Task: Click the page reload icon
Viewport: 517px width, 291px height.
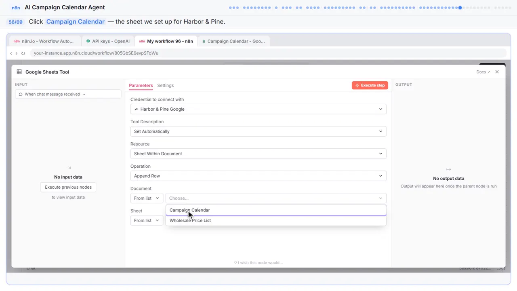Action: coord(23,53)
